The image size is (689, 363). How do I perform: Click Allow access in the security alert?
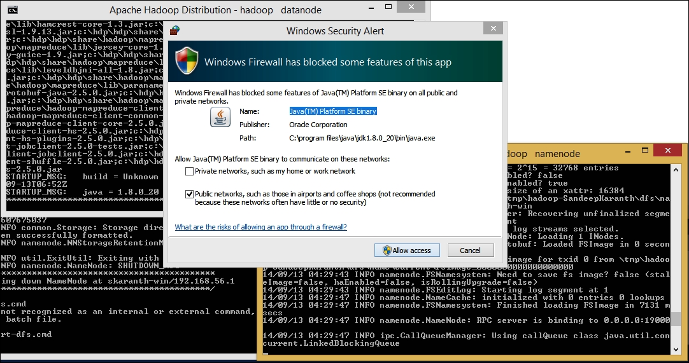pos(407,250)
